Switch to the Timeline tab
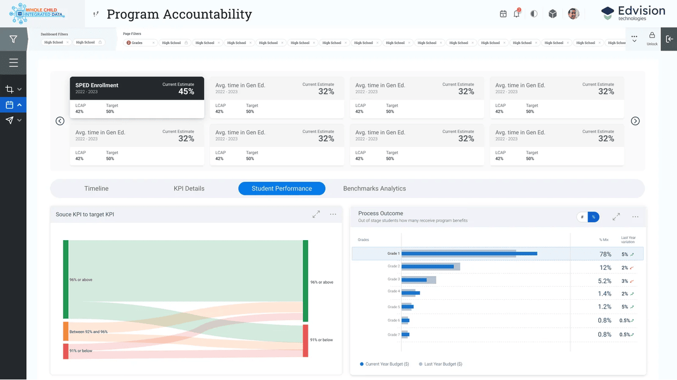The image size is (677, 380). (x=96, y=188)
